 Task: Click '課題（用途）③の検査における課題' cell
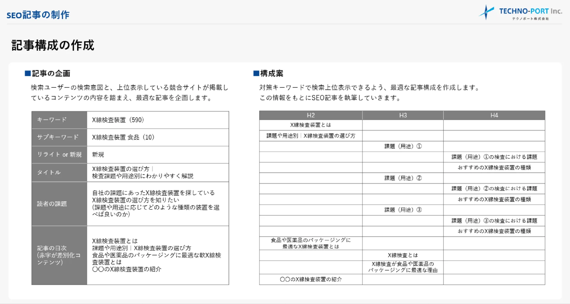494,221
